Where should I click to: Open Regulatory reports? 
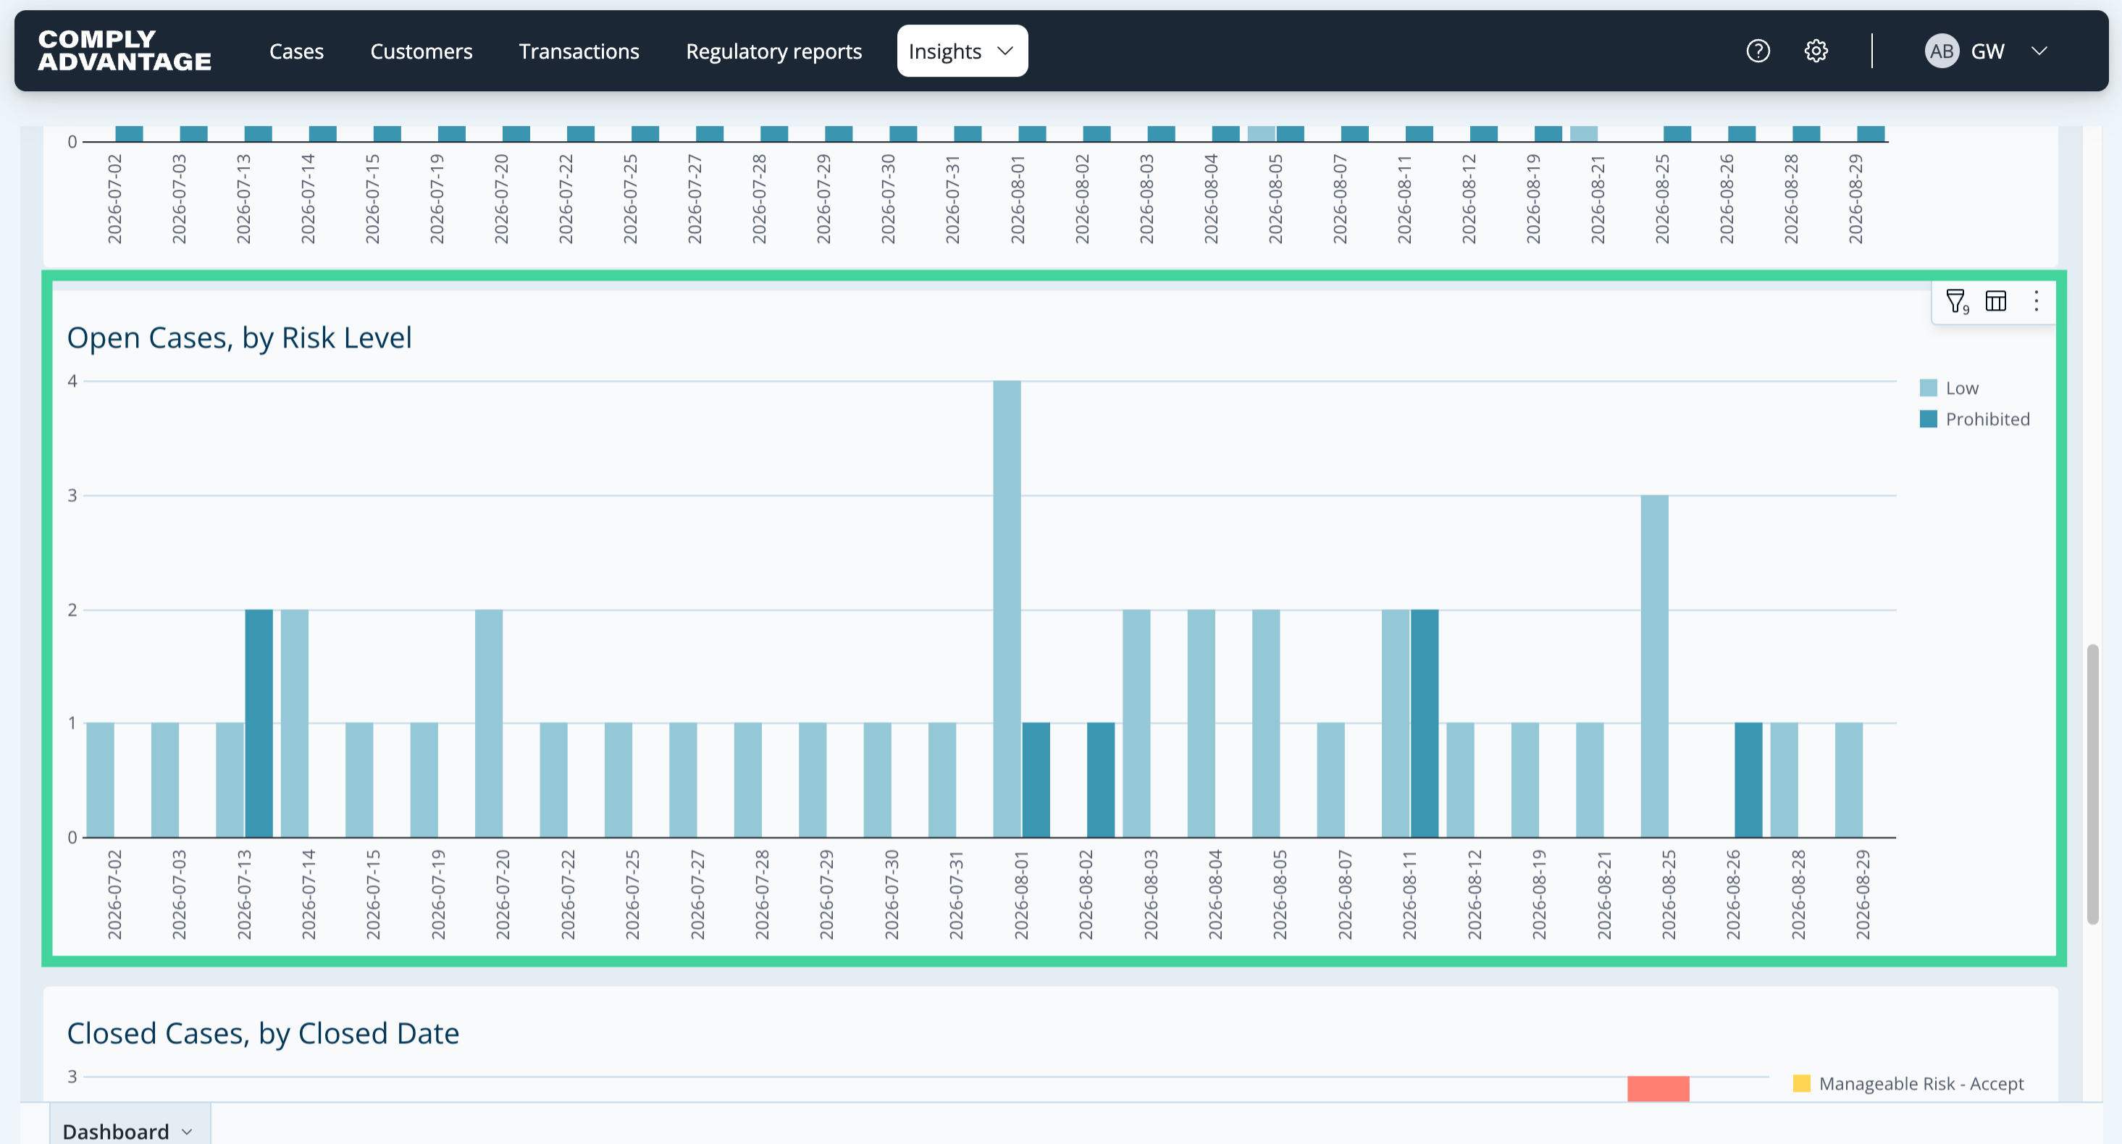coord(773,51)
